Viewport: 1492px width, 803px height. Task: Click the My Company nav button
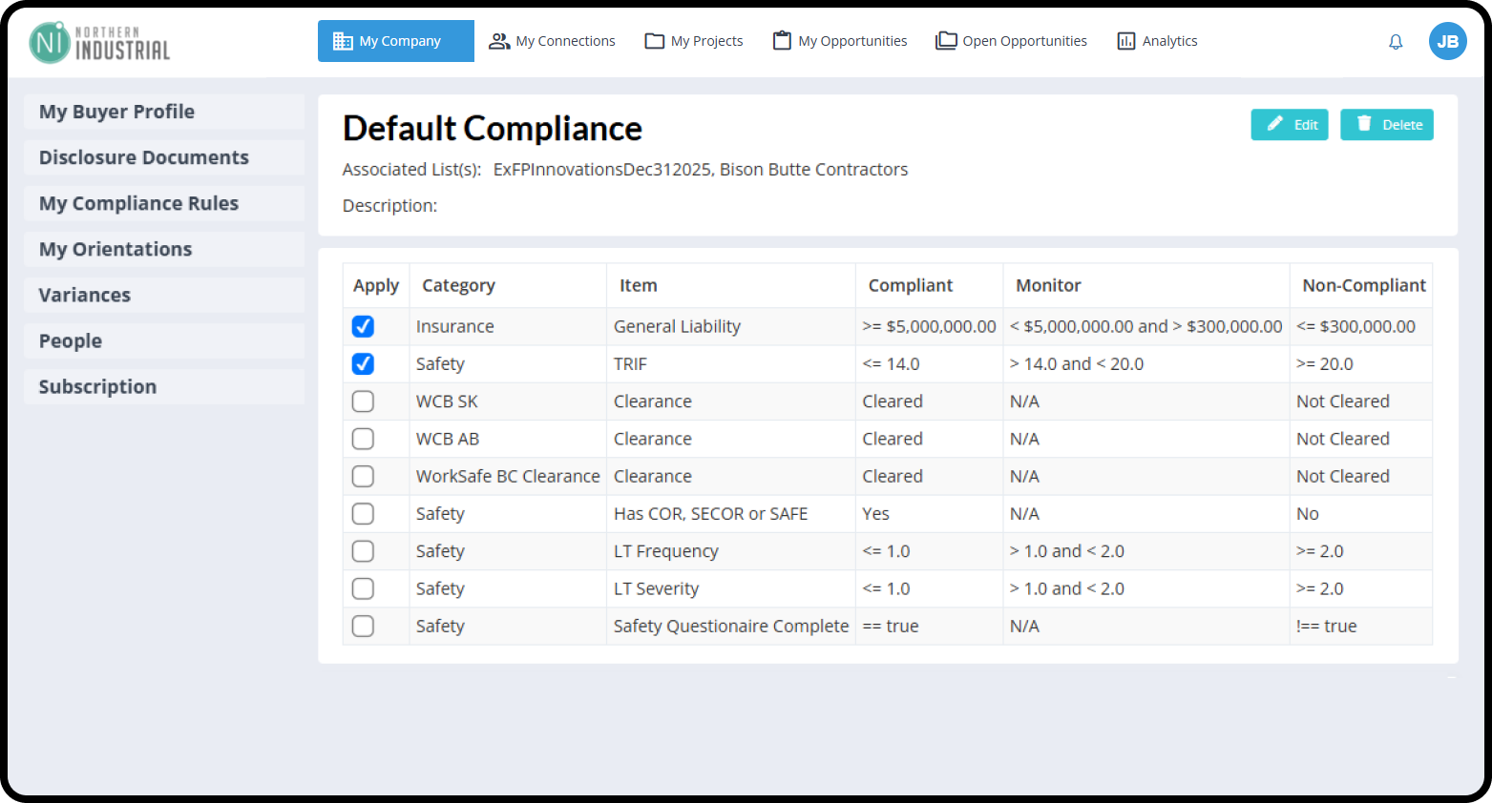pos(395,41)
